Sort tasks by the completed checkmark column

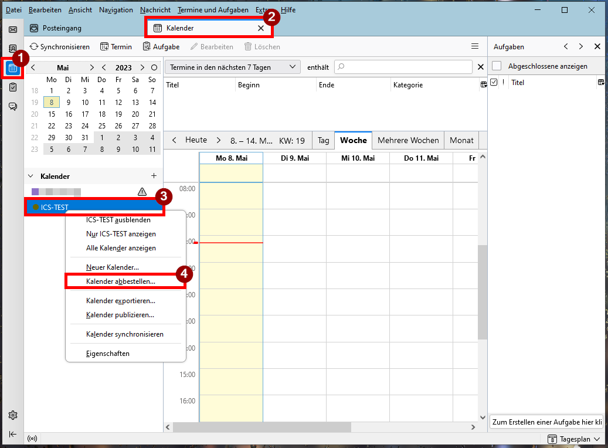point(494,82)
